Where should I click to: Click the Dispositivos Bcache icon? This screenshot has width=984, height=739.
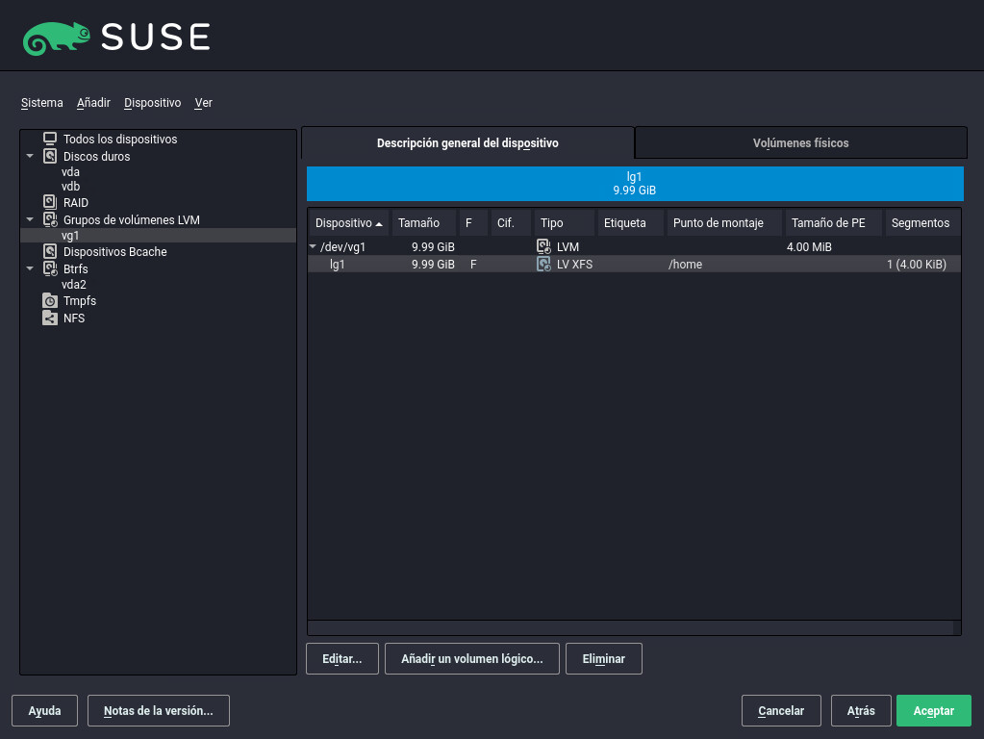click(50, 252)
